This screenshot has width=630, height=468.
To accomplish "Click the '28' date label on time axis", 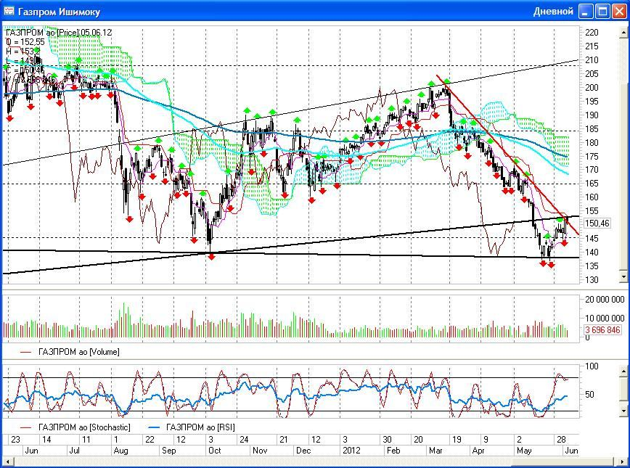I will coord(561,440).
